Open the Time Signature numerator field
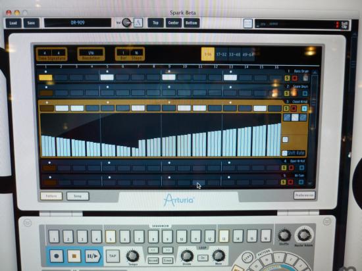The image size is (362, 271). coord(45,53)
